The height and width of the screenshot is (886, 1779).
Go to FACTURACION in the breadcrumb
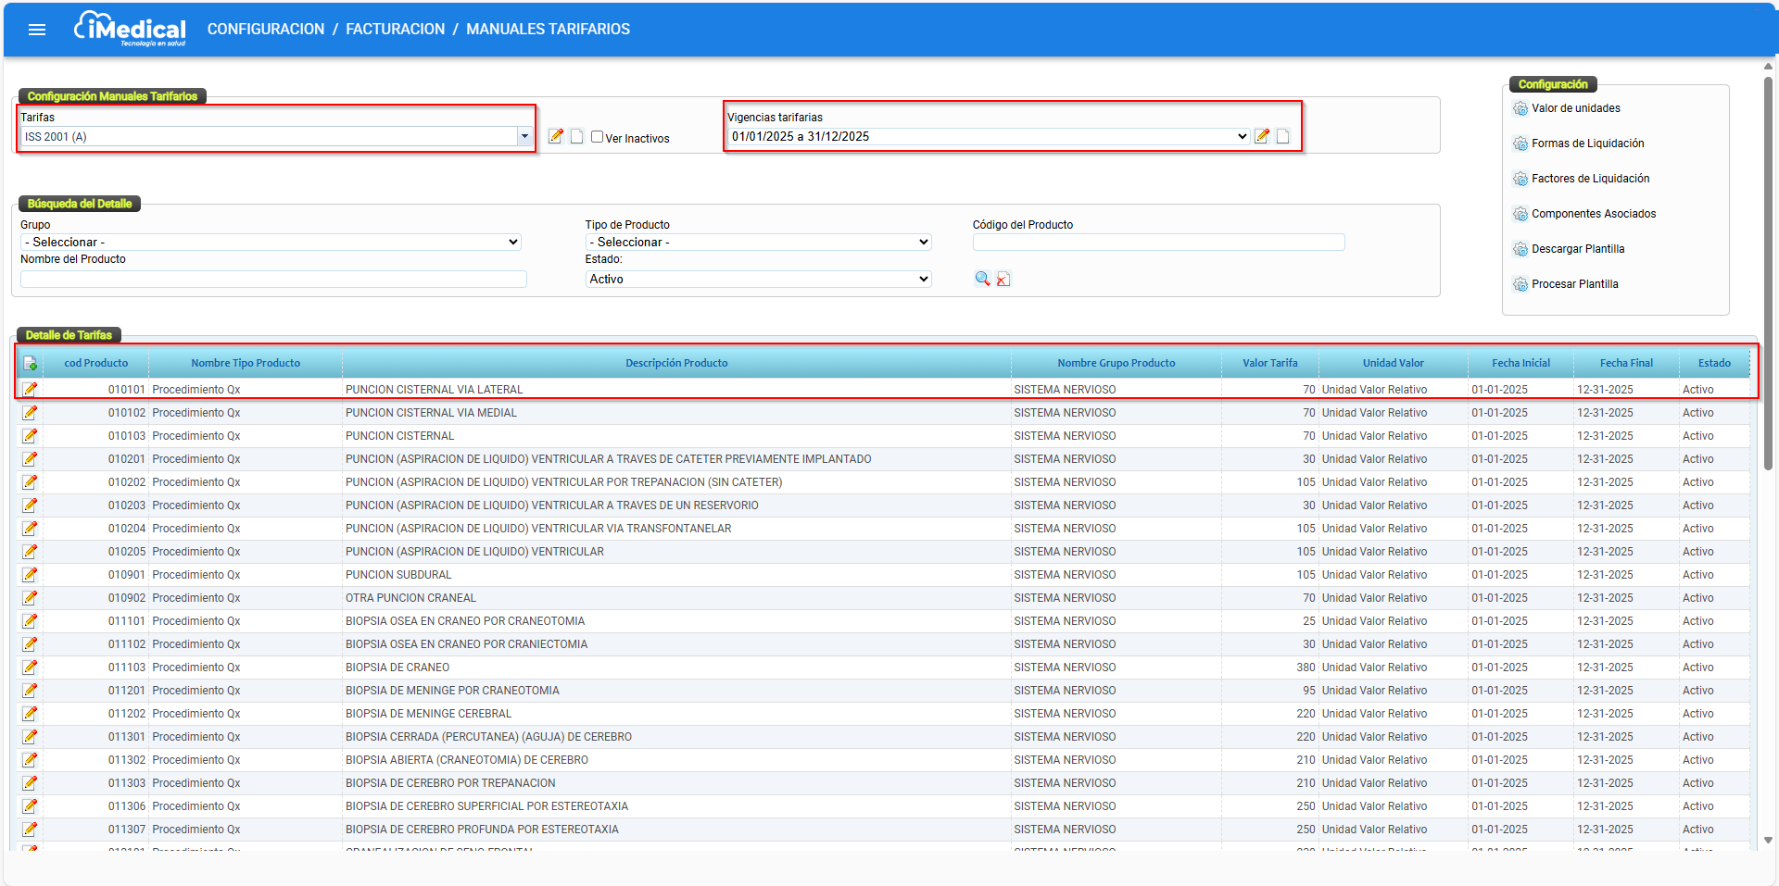(395, 30)
